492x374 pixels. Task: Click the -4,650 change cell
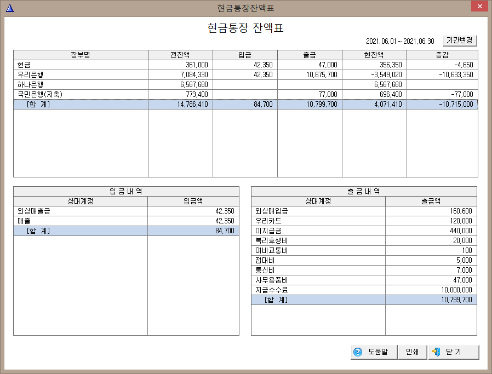click(x=443, y=65)
